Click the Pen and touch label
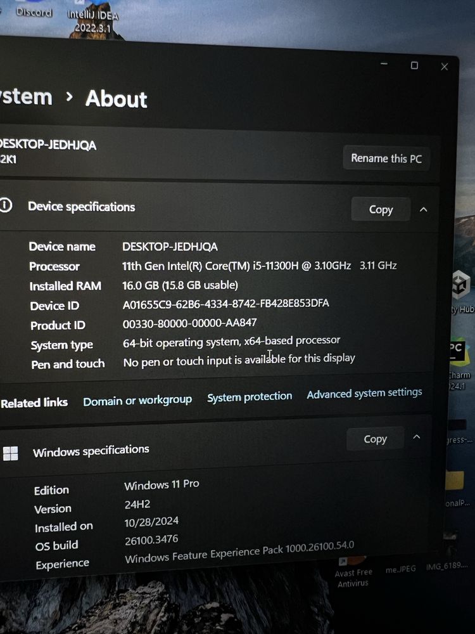 (x=68, y=365)
